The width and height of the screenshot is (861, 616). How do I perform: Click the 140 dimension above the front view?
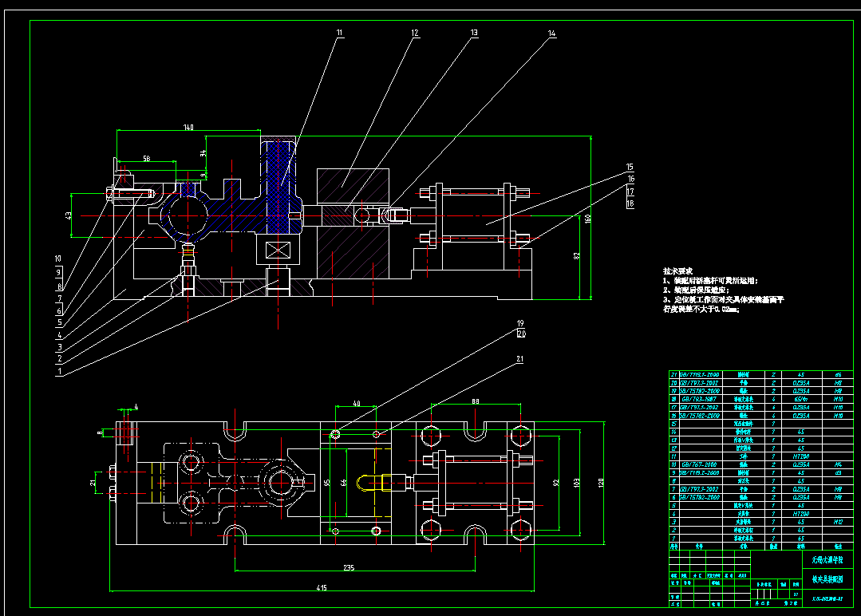(188, 127)
